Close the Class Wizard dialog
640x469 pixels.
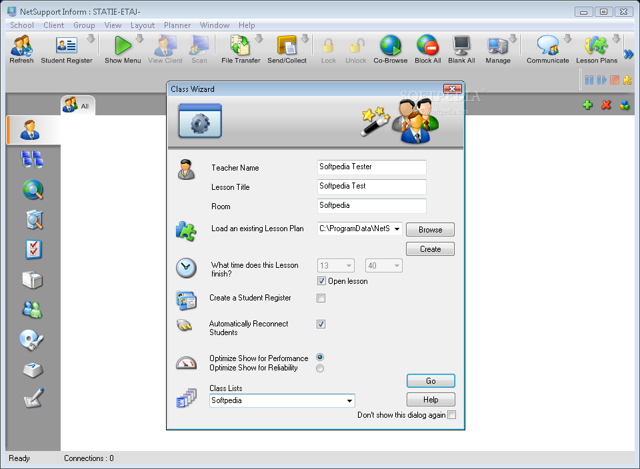(452, 89)
